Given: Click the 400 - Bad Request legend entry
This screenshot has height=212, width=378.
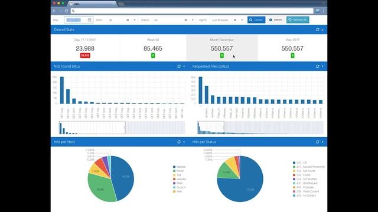Looking at the screenshot, I should coord(305,183).
